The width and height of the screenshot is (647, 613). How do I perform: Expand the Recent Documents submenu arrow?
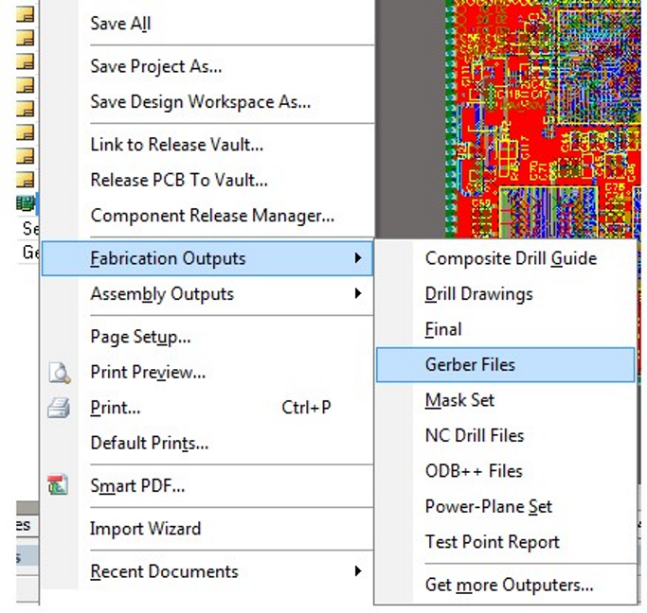pyautogui.click(x=357, y=571)
